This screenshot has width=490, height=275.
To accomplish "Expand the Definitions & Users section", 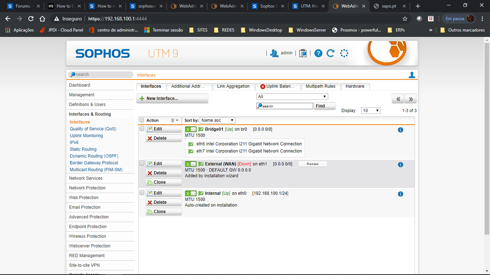I will pyautogui.click(x=100, y=105).
